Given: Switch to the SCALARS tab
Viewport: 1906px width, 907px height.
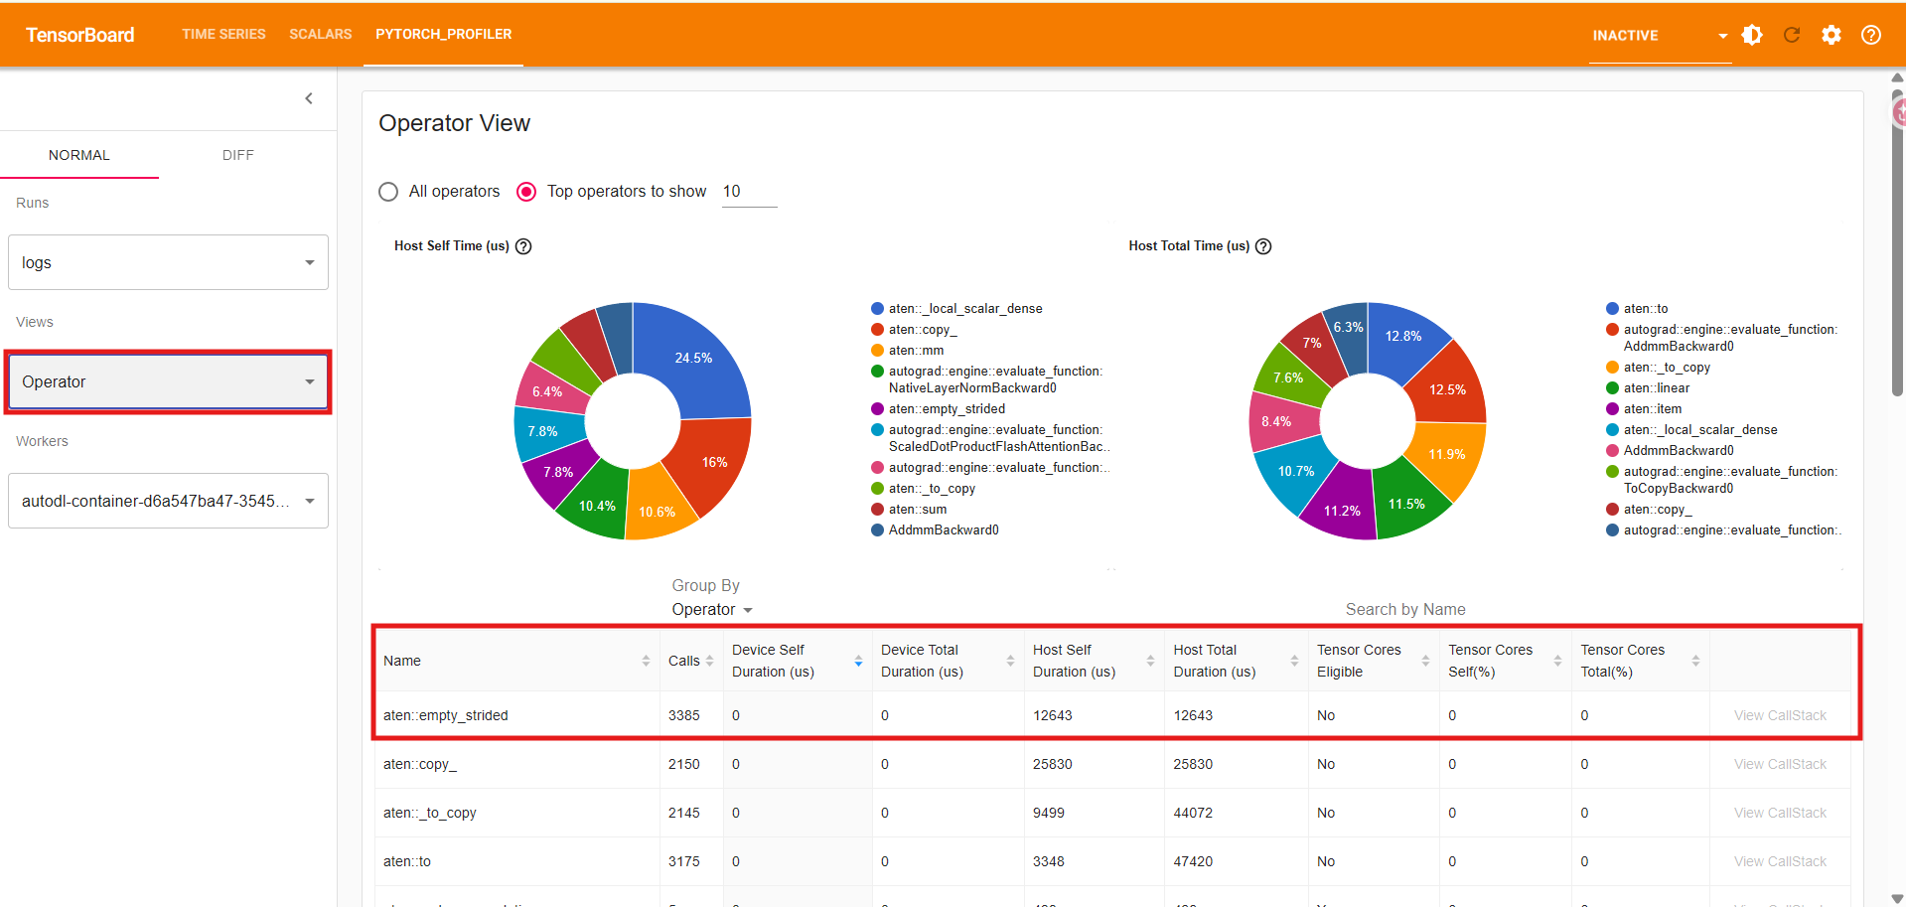Looking at the screenshot, I should click(320, 34).
